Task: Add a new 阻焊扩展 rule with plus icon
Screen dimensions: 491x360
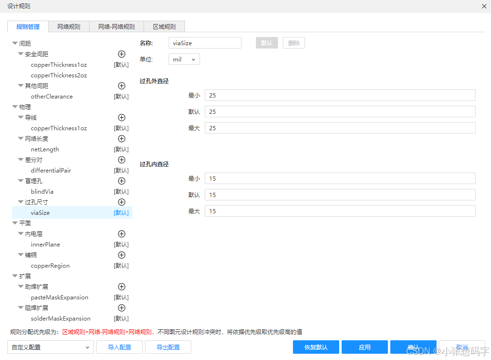Action: (x=121, y=308)
